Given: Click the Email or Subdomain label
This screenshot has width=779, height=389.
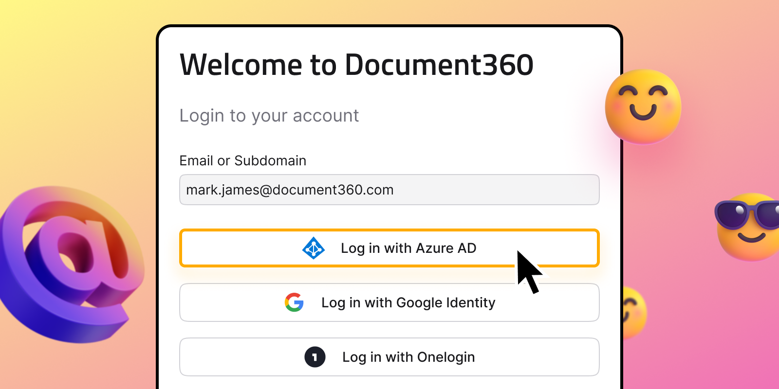Looking at the screenshot, I should coord(242,160).
